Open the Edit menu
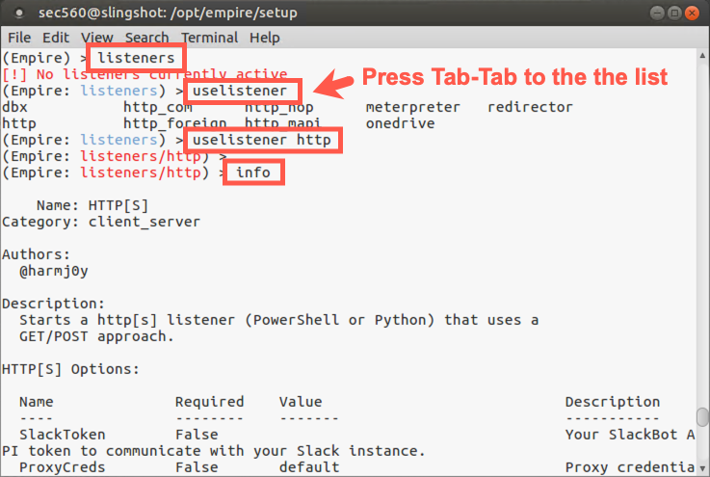This screenshot has width=710, height=477. [56, 38]
